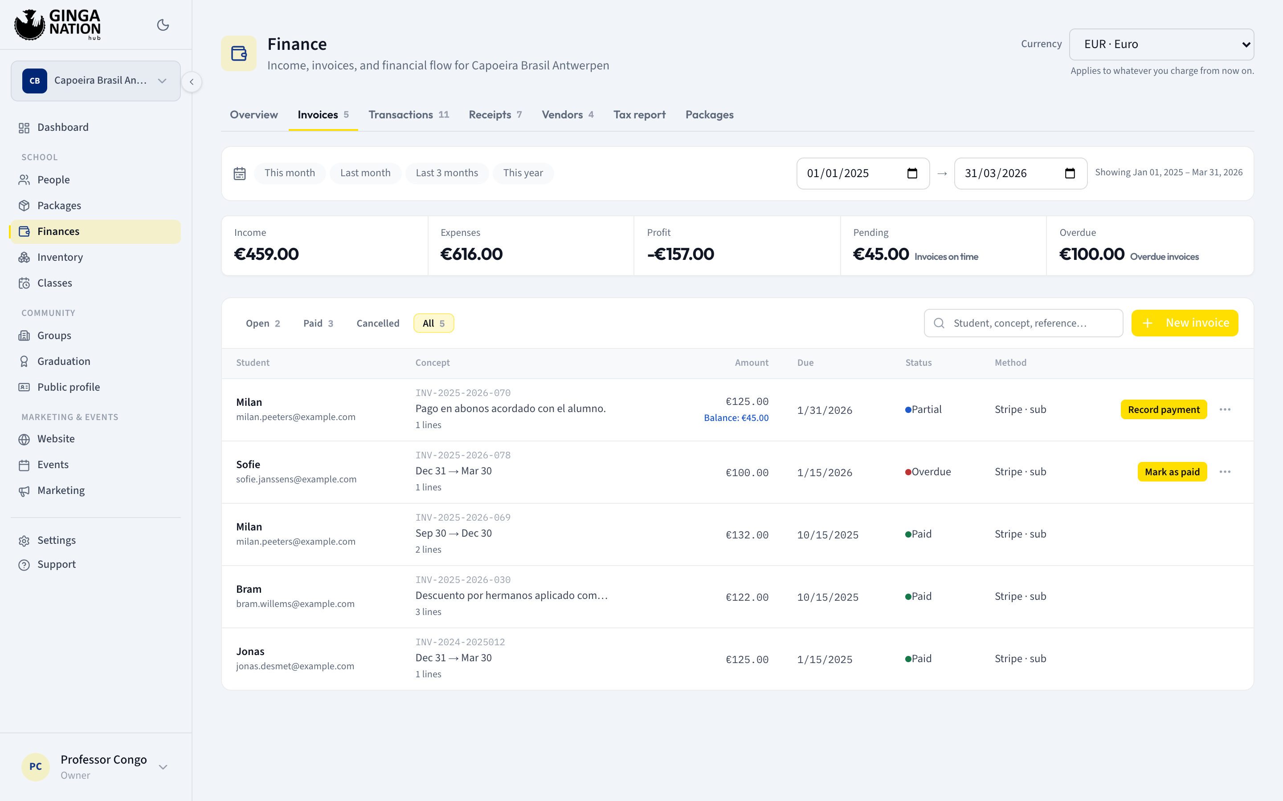The width and height of the screenshot is (1283, 801).
Task: Open Settings page
Action: [x=95, y=540]
